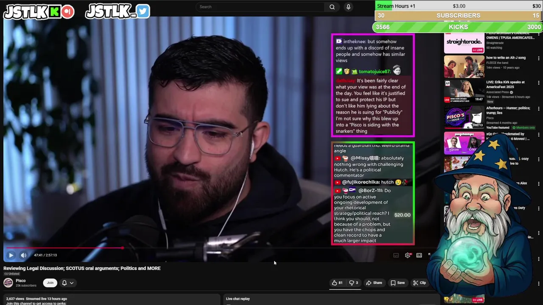Click the progress bar playhead dot
The image size is (543, 305).
(122, 248)
